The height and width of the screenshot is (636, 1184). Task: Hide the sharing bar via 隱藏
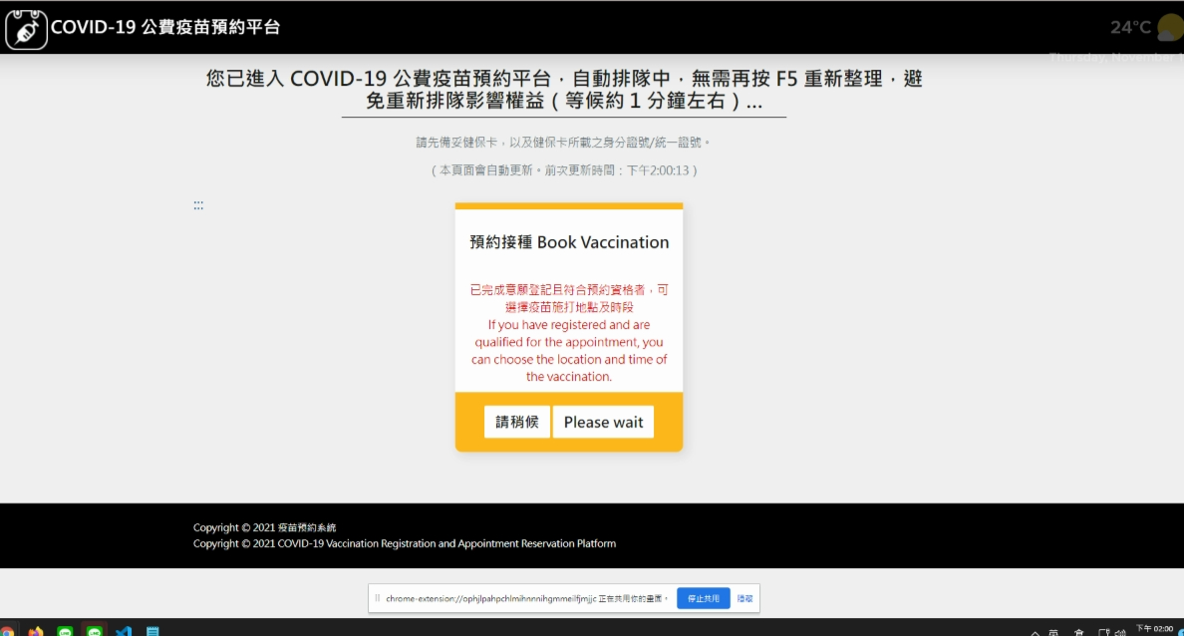coord(744,597)
